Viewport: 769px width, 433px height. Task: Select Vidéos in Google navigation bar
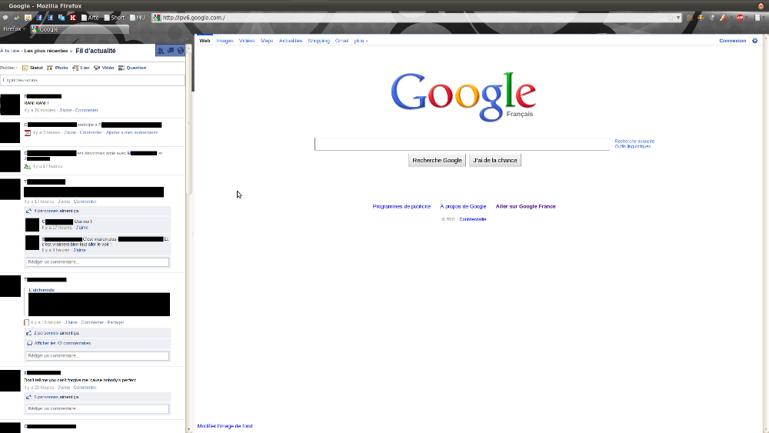247,41
